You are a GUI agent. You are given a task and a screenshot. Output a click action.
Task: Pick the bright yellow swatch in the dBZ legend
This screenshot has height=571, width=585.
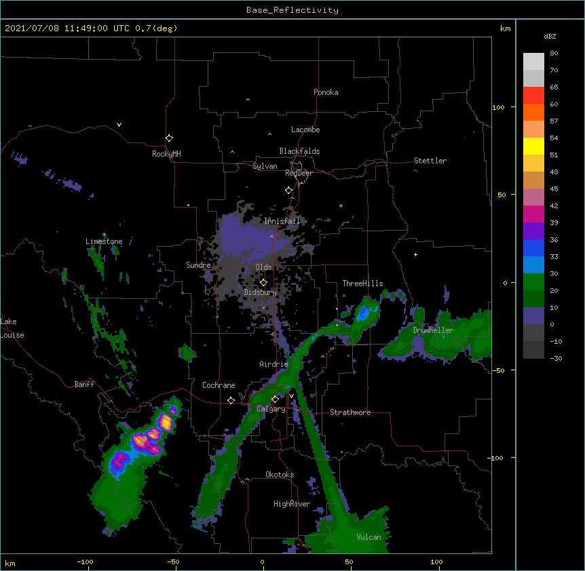tap(533, 146)
